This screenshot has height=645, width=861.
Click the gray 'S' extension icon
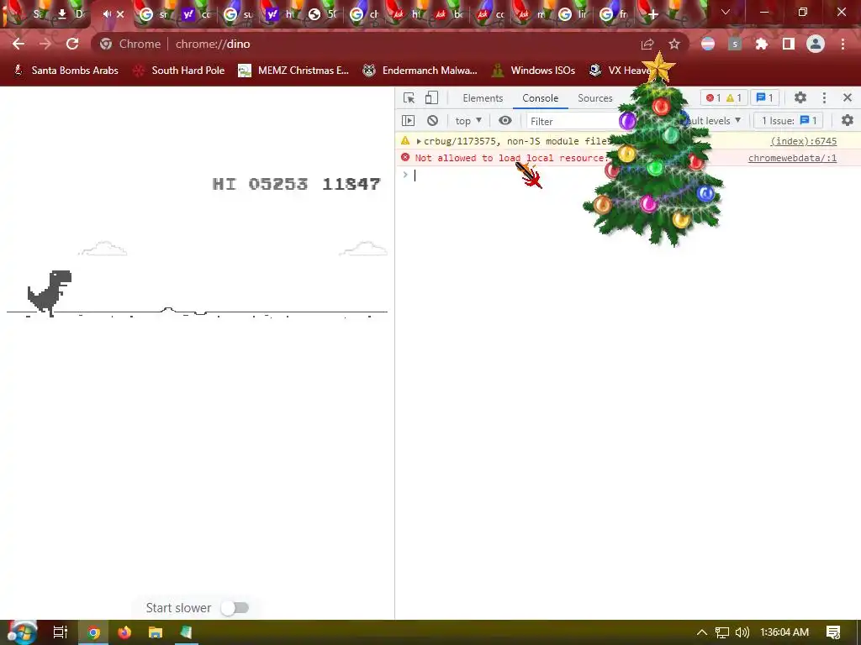tap(735, 44)
